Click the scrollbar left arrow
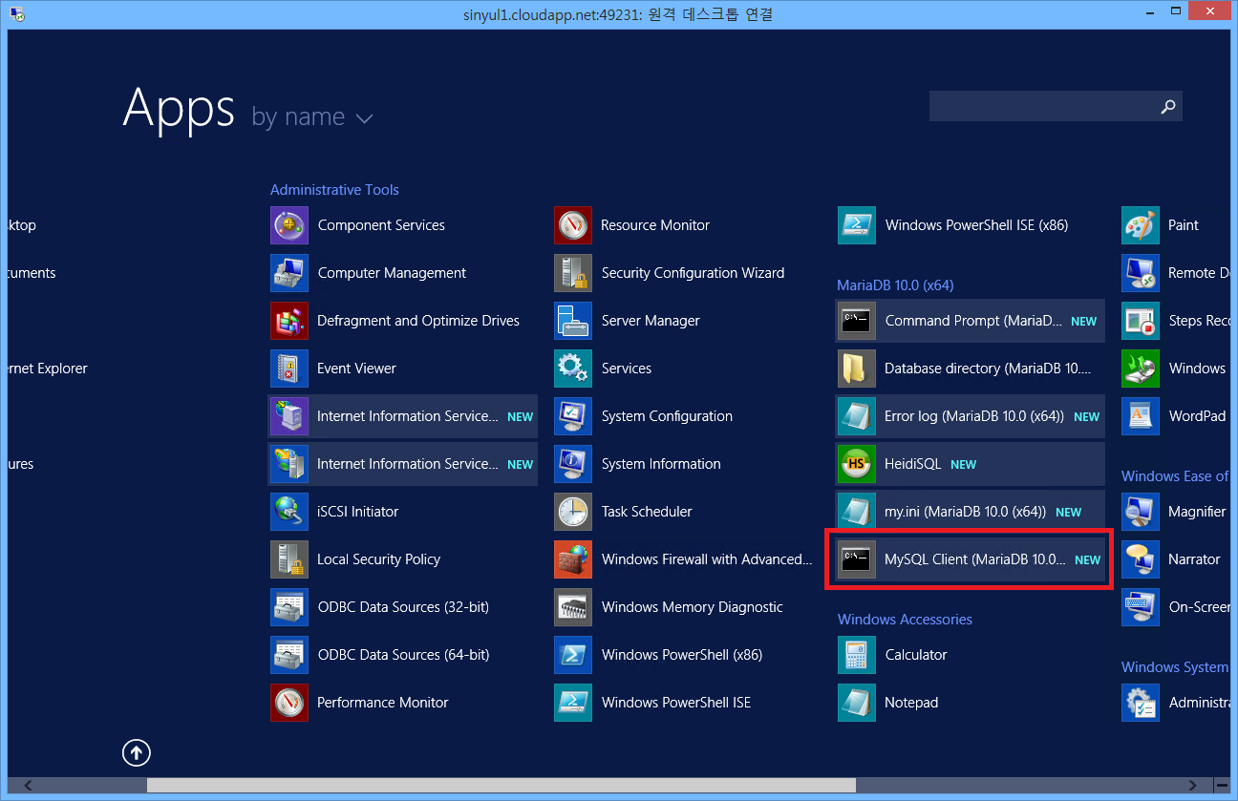1238x801 pixels. pyautogui.click(x=27, y=785)
